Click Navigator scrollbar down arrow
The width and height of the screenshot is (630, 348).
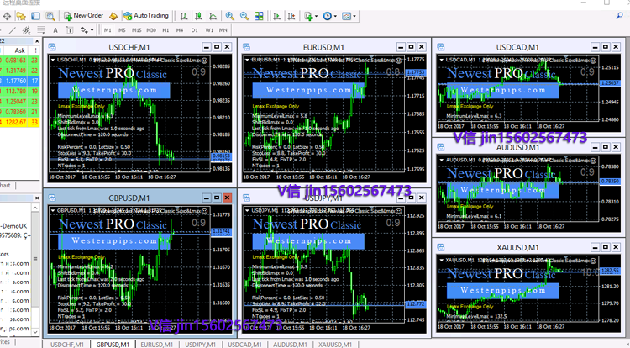35,332
